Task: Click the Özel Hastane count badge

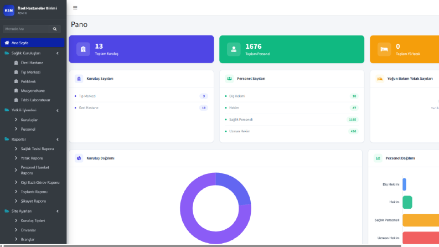Action: point(204,108)
